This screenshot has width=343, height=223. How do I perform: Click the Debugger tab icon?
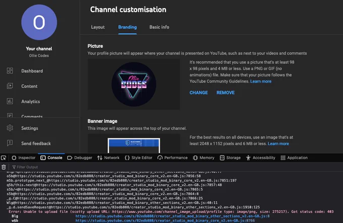70,158
